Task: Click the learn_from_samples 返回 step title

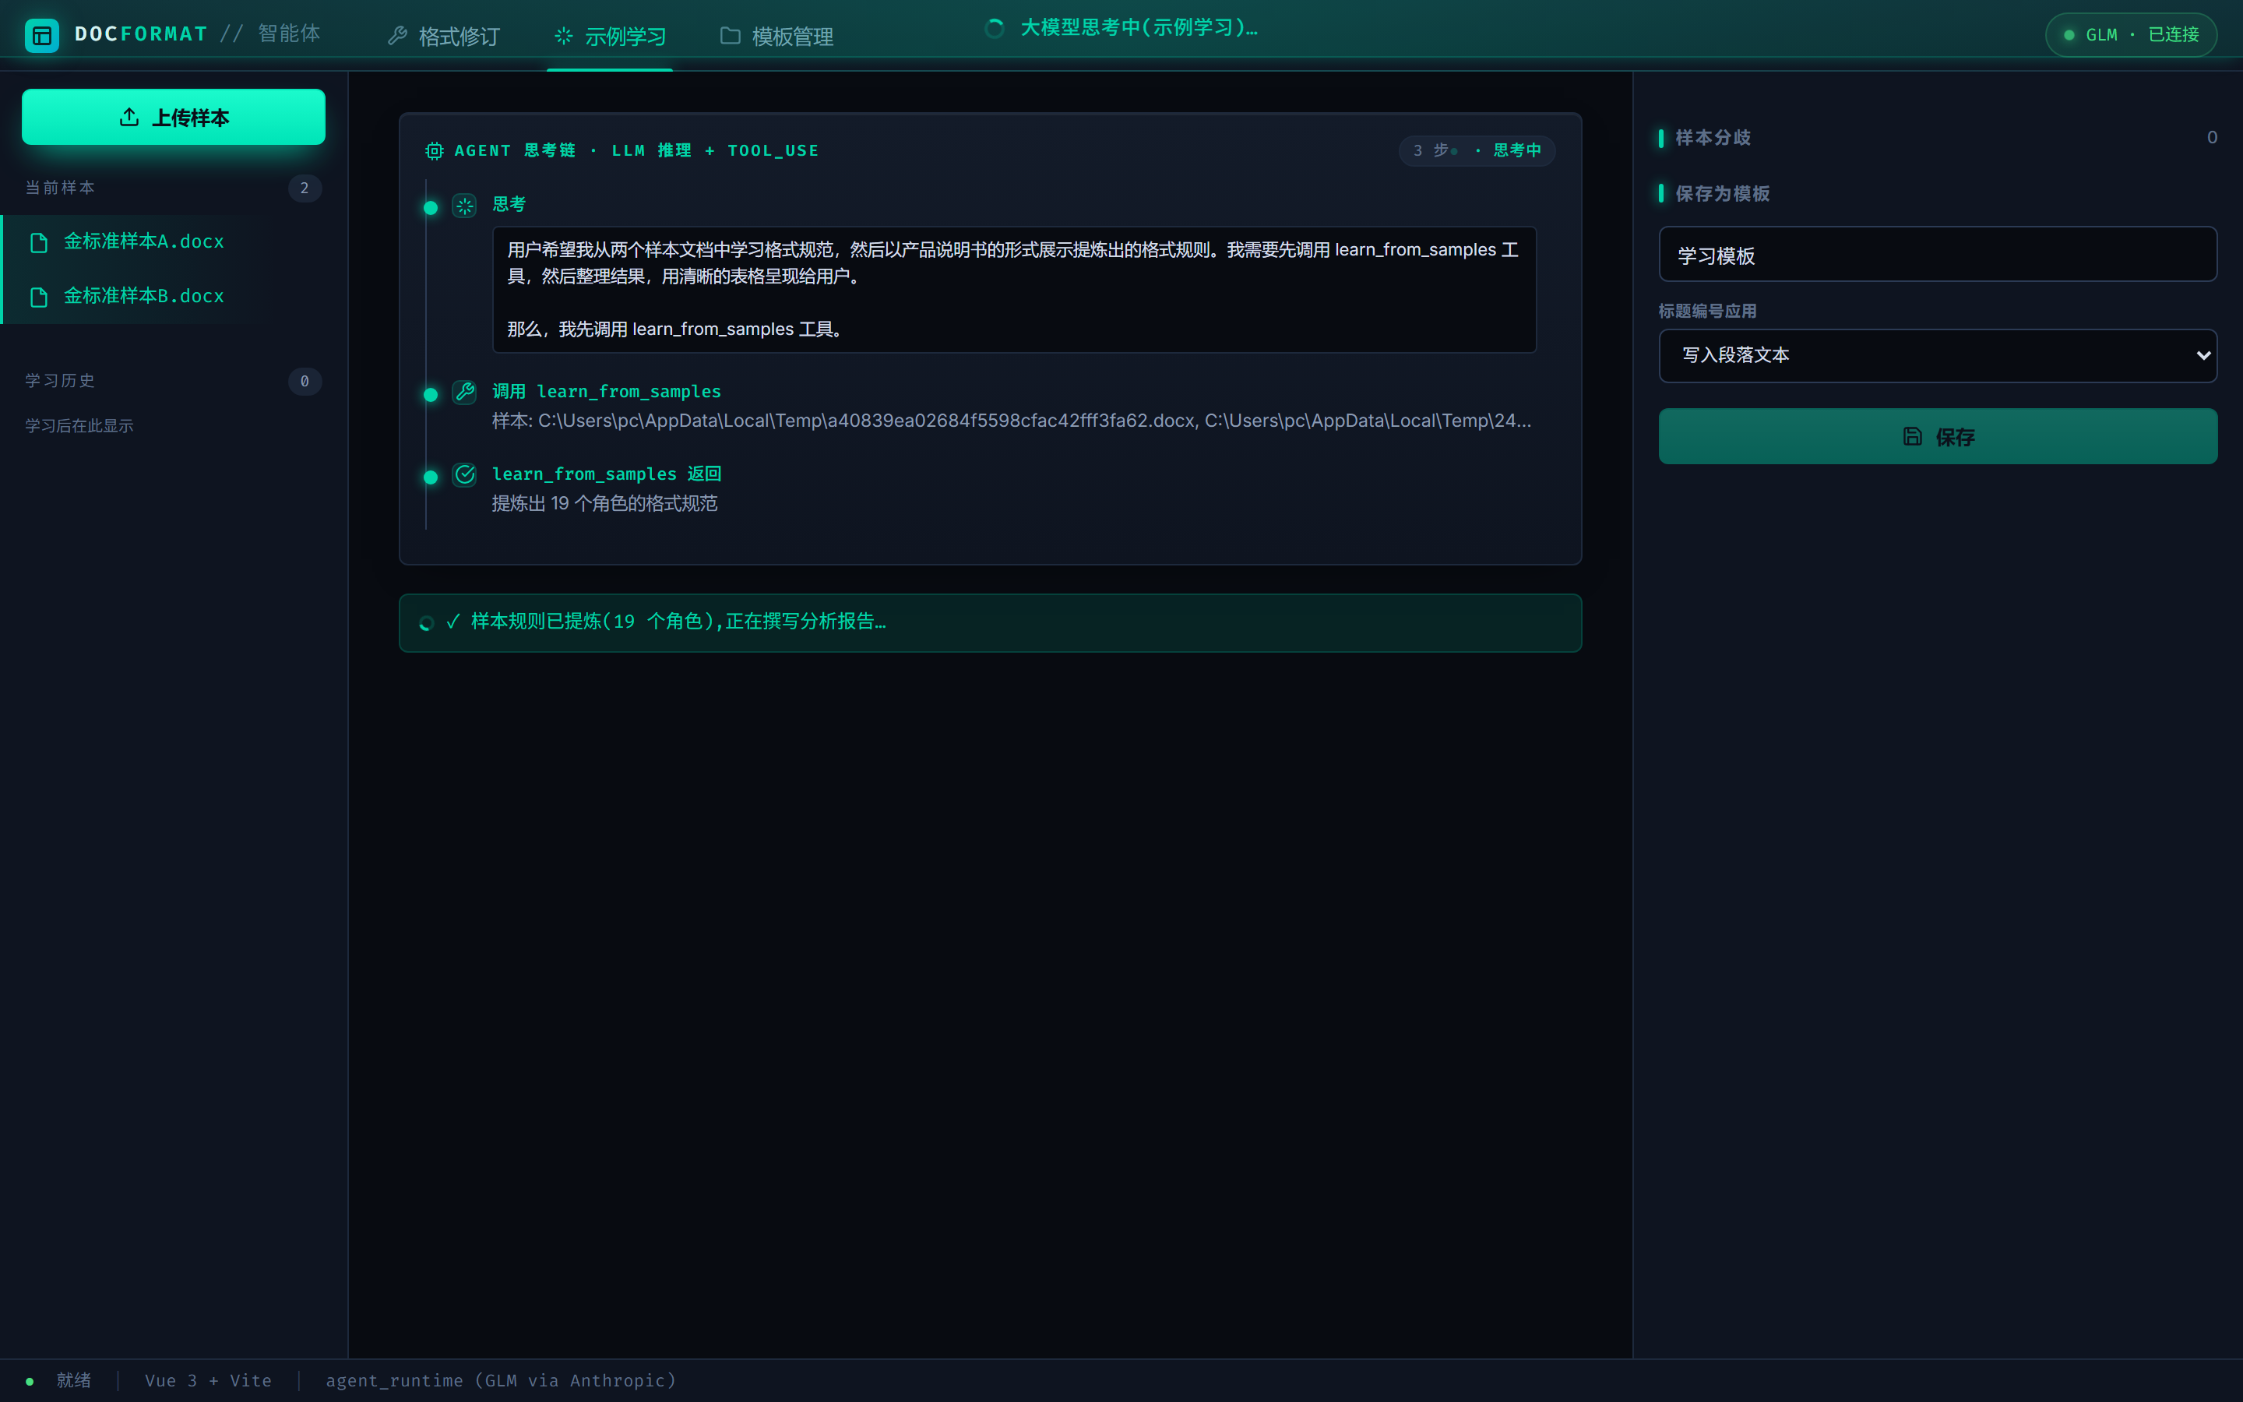Action: point(606,474)
